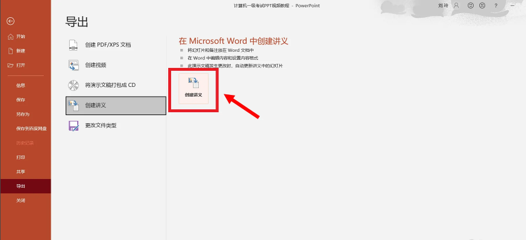The width and height of the screenshot is (526, 240).
Task: Select the 创建视频 export option
Action: [95, 65]
